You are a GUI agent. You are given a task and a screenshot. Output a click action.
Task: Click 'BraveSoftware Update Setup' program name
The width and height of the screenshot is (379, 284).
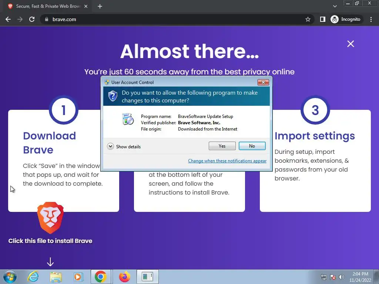coord(205,116)
